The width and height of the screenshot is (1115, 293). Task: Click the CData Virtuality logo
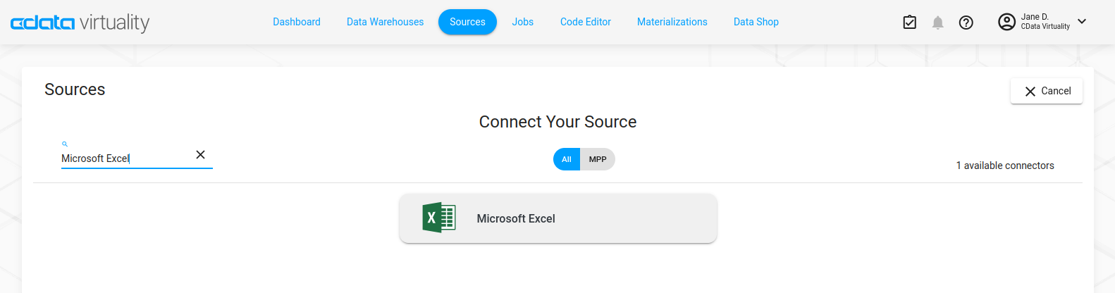click(x=80, y=23)
